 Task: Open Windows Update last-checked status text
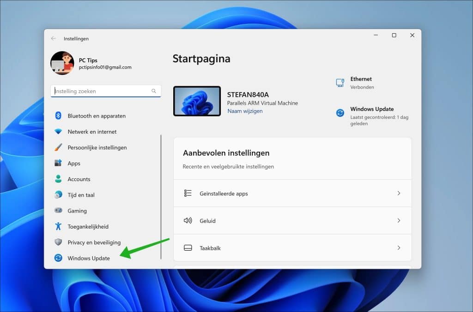tap(379, 120)
